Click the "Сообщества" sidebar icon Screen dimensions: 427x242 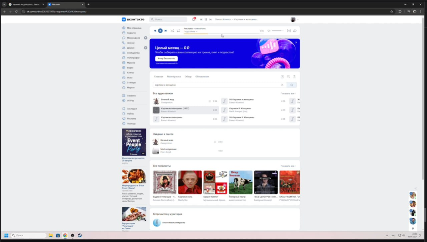click(x=124, y=53)
